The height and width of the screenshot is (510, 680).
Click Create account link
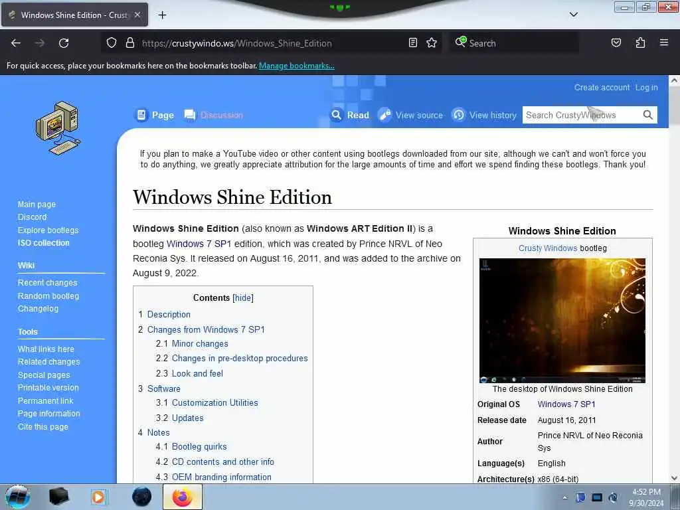pyautogui.click(x=602, y=87)
